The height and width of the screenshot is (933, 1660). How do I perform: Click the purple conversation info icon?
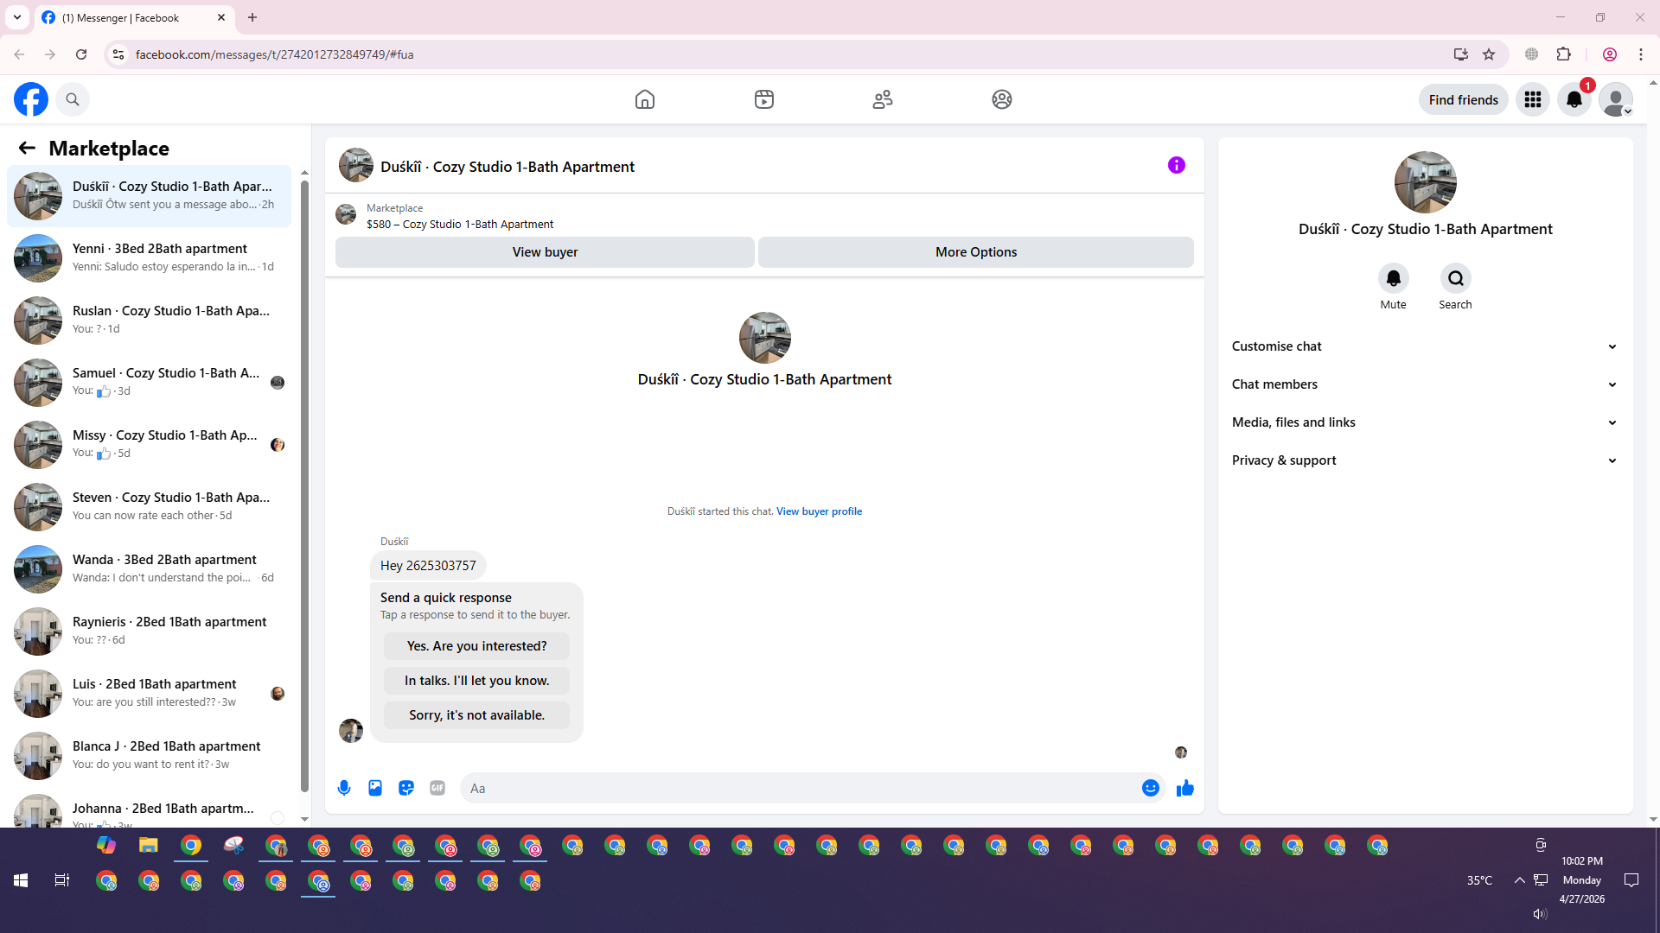point(1176,165)
